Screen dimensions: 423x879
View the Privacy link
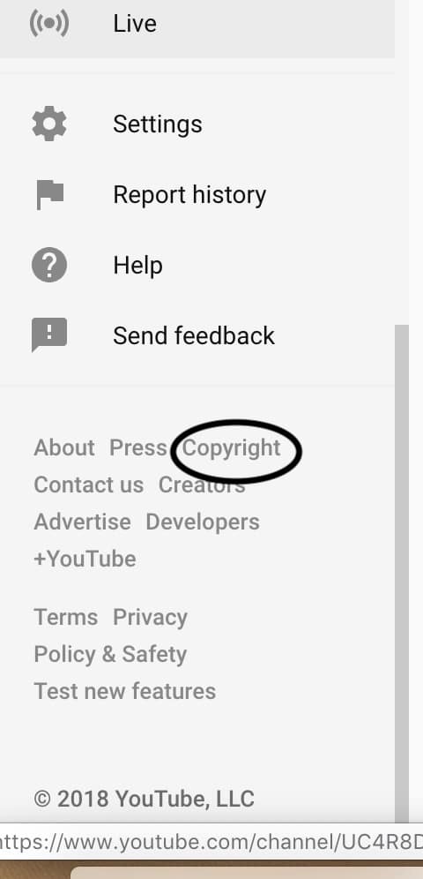tap(150, 617)
